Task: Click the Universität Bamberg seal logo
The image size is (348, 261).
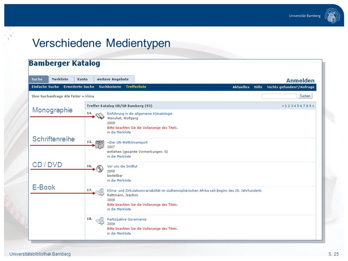Action: [x=332, y=16]
